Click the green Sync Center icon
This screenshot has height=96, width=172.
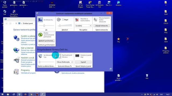pyautogui.click(x=40, y=35)
